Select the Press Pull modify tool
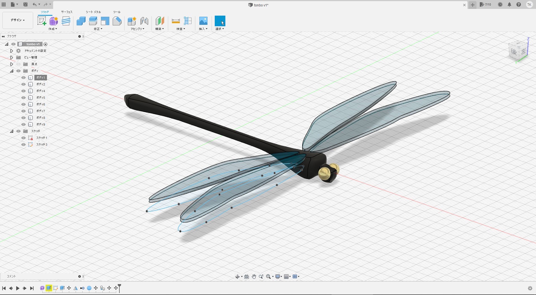Image resolution: width=536 pixels, height=295 pixels. click(81, 21)
